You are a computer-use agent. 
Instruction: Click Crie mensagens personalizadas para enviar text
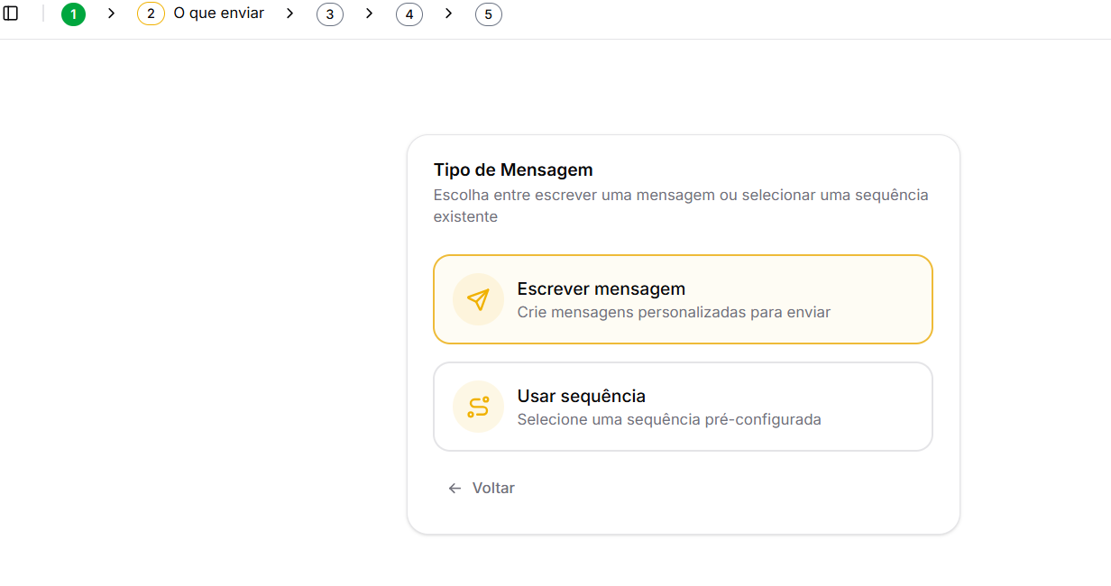(x=674, y=312)
